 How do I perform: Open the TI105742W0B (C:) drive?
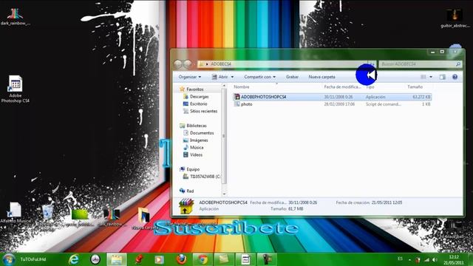coord(205,177)
